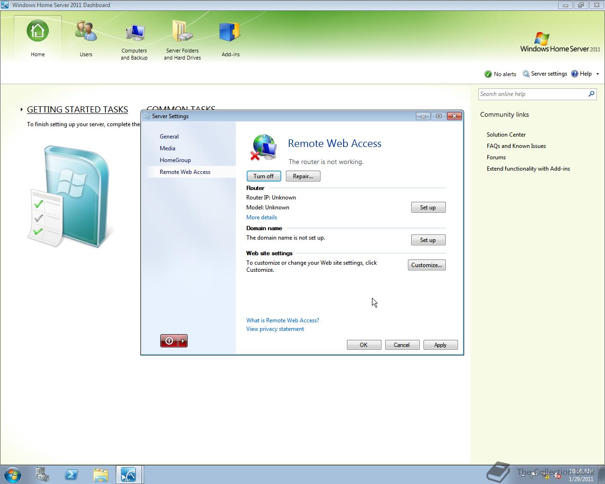Click the search magnifier icon

pyautogui.click(x=591, y=94)
